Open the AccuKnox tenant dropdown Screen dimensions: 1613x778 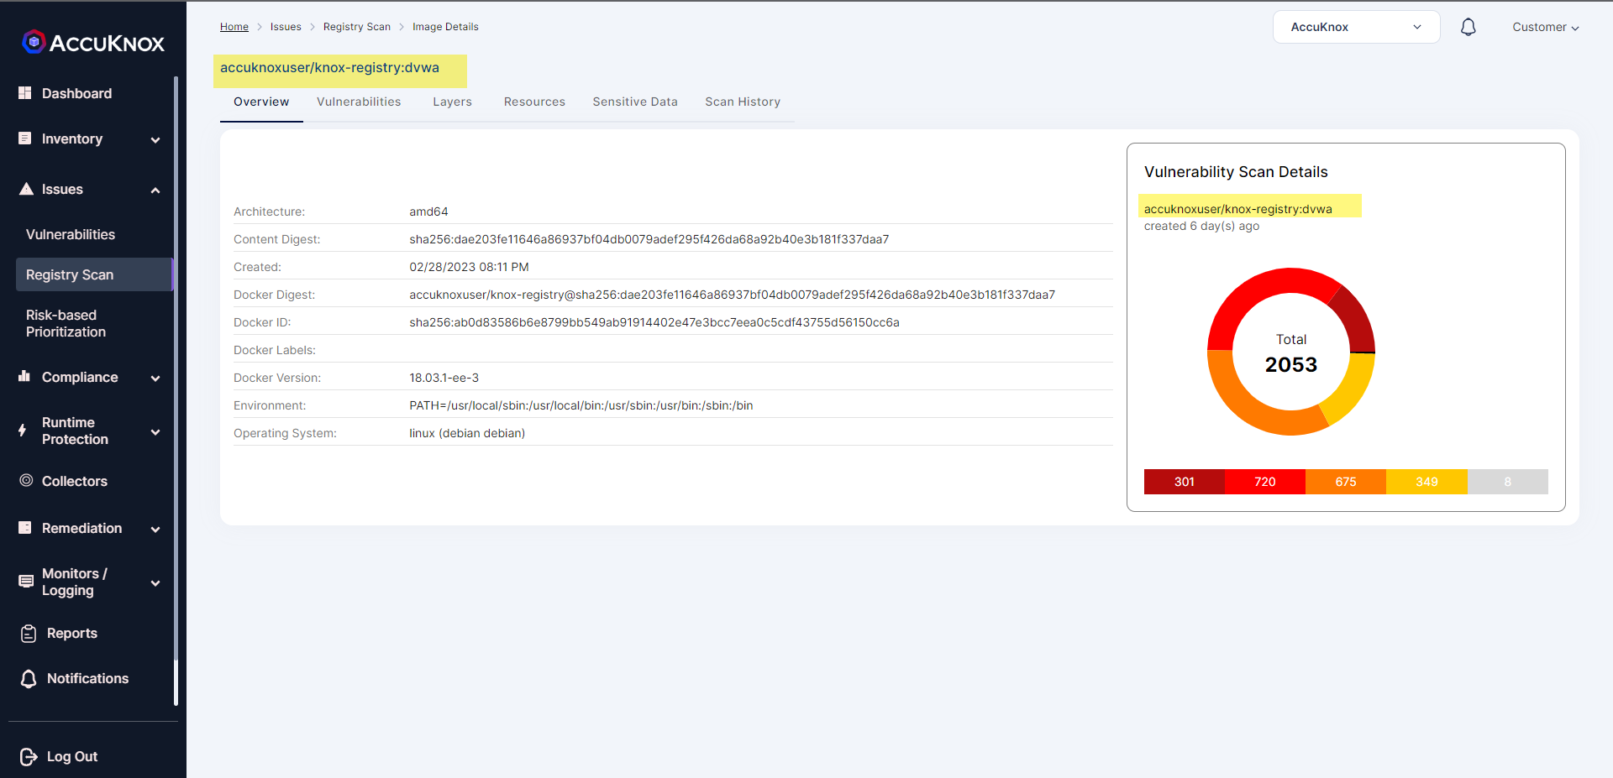(x=1356, y=27)
